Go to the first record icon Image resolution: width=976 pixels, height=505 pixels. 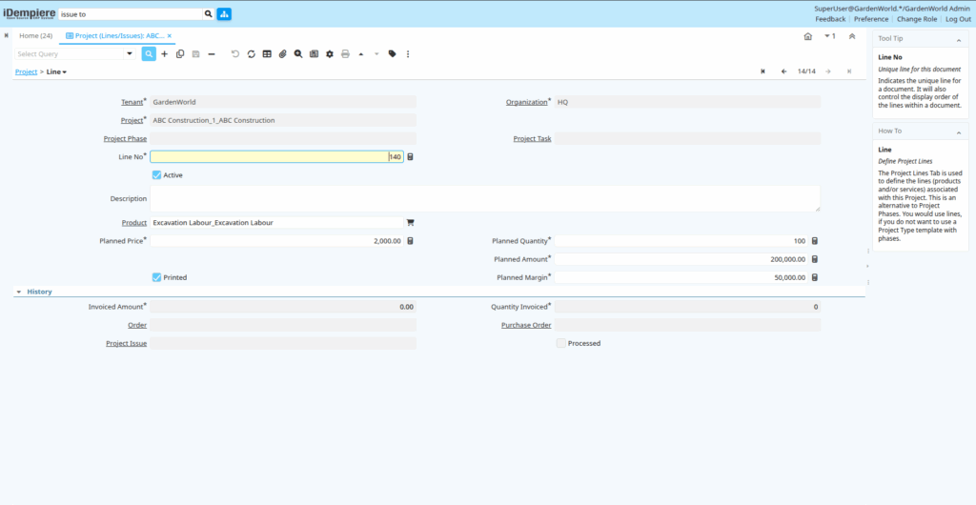point(763,71)
